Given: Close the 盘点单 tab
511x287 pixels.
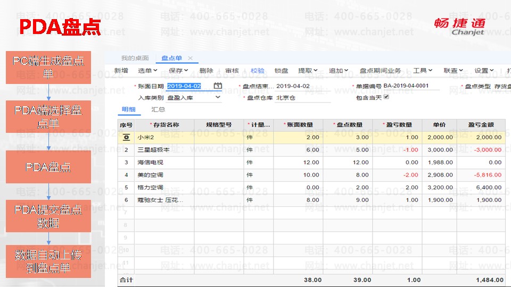Looking at the screenshot, I should pos(190,58).
